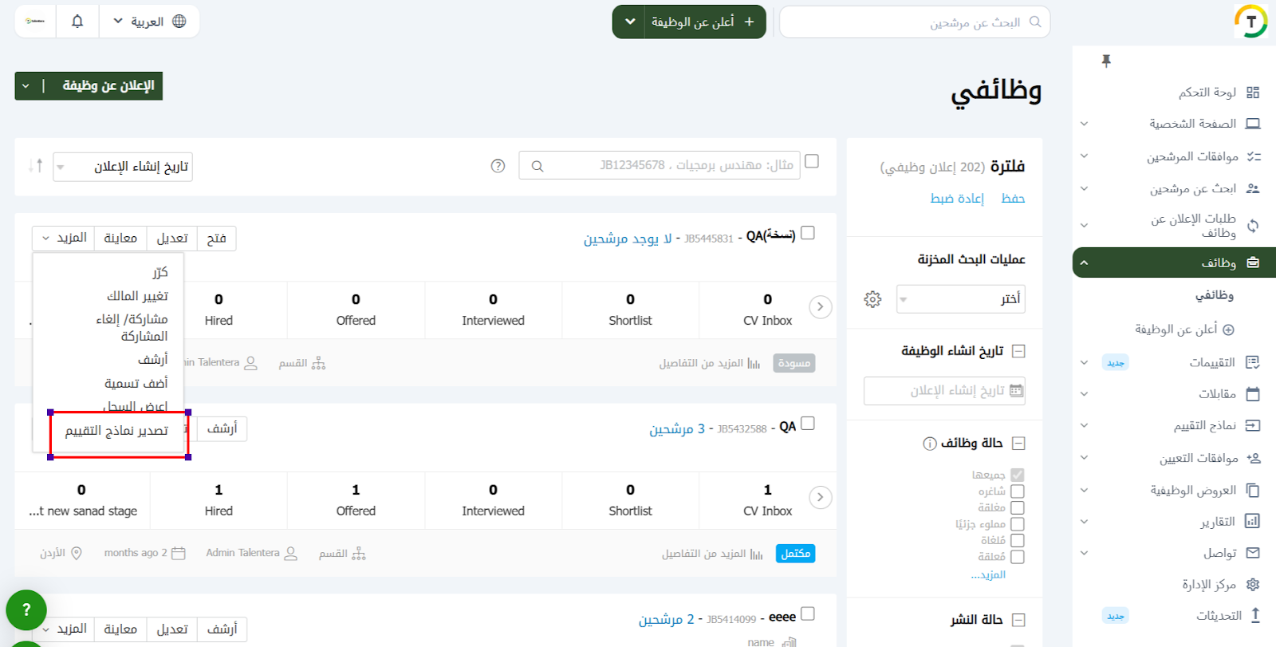
Task: Click the إعادة ضبط reset link
Action: [x=957, y=199]
